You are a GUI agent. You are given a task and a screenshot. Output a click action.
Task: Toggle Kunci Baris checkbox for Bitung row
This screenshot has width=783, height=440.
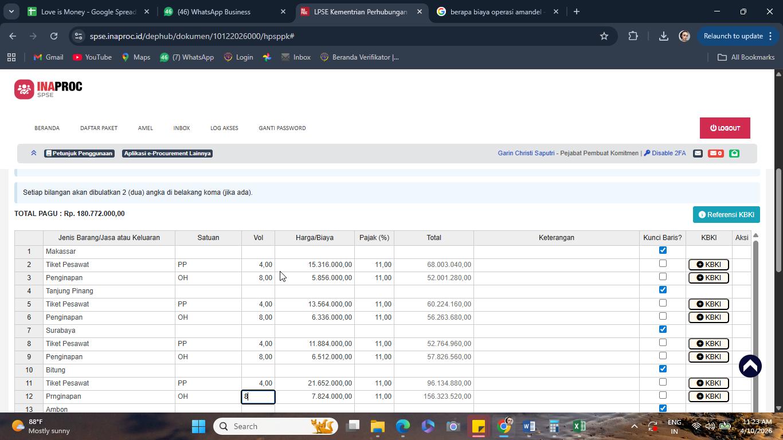tap(663, 369)
